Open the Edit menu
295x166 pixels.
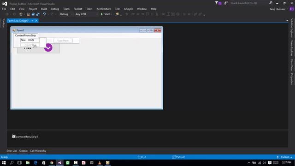pyautogui.click(x=12, y=9)
